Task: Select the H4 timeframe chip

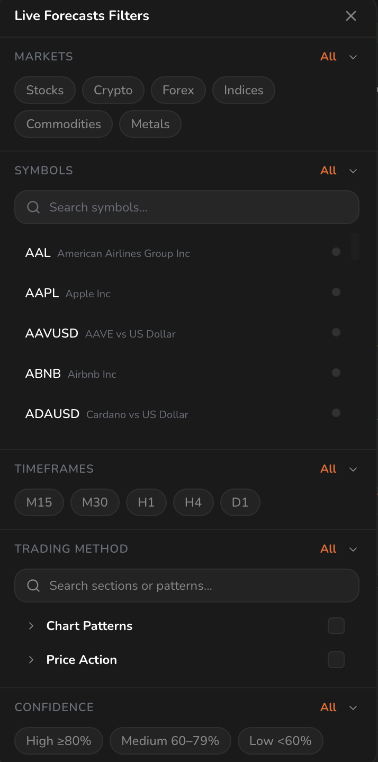Action: (193, 502)
